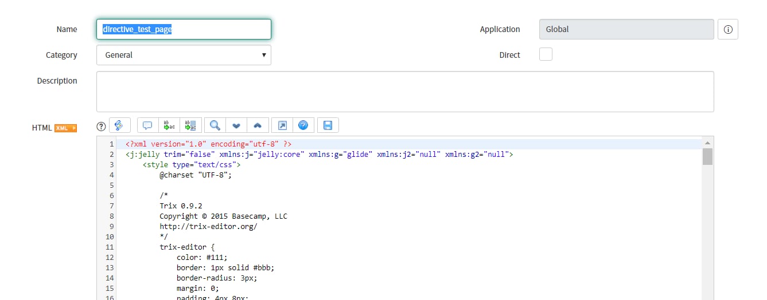Click the style type text/css line

click(x=192, y=164)
